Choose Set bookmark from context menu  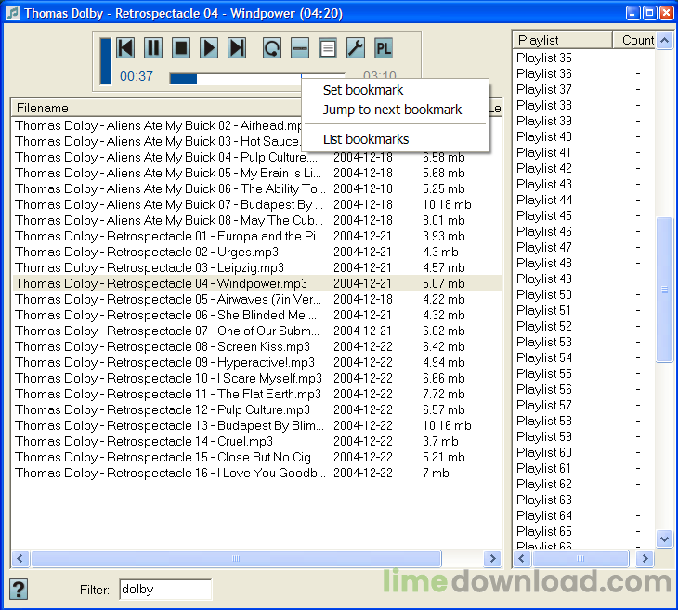363,90
